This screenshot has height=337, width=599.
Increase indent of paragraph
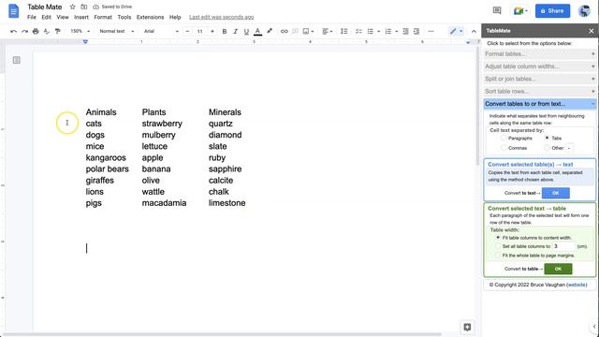click(416, 31)
